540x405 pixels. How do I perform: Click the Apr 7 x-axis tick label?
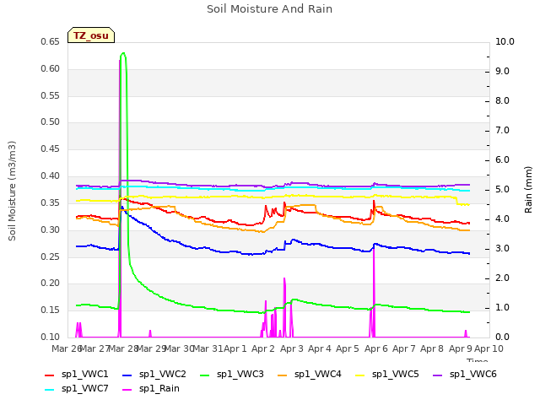[x=404, y=348]
